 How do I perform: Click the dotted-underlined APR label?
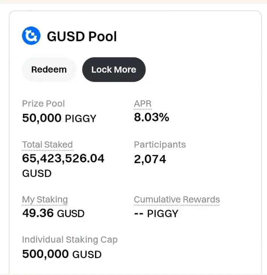click(143, 104)
